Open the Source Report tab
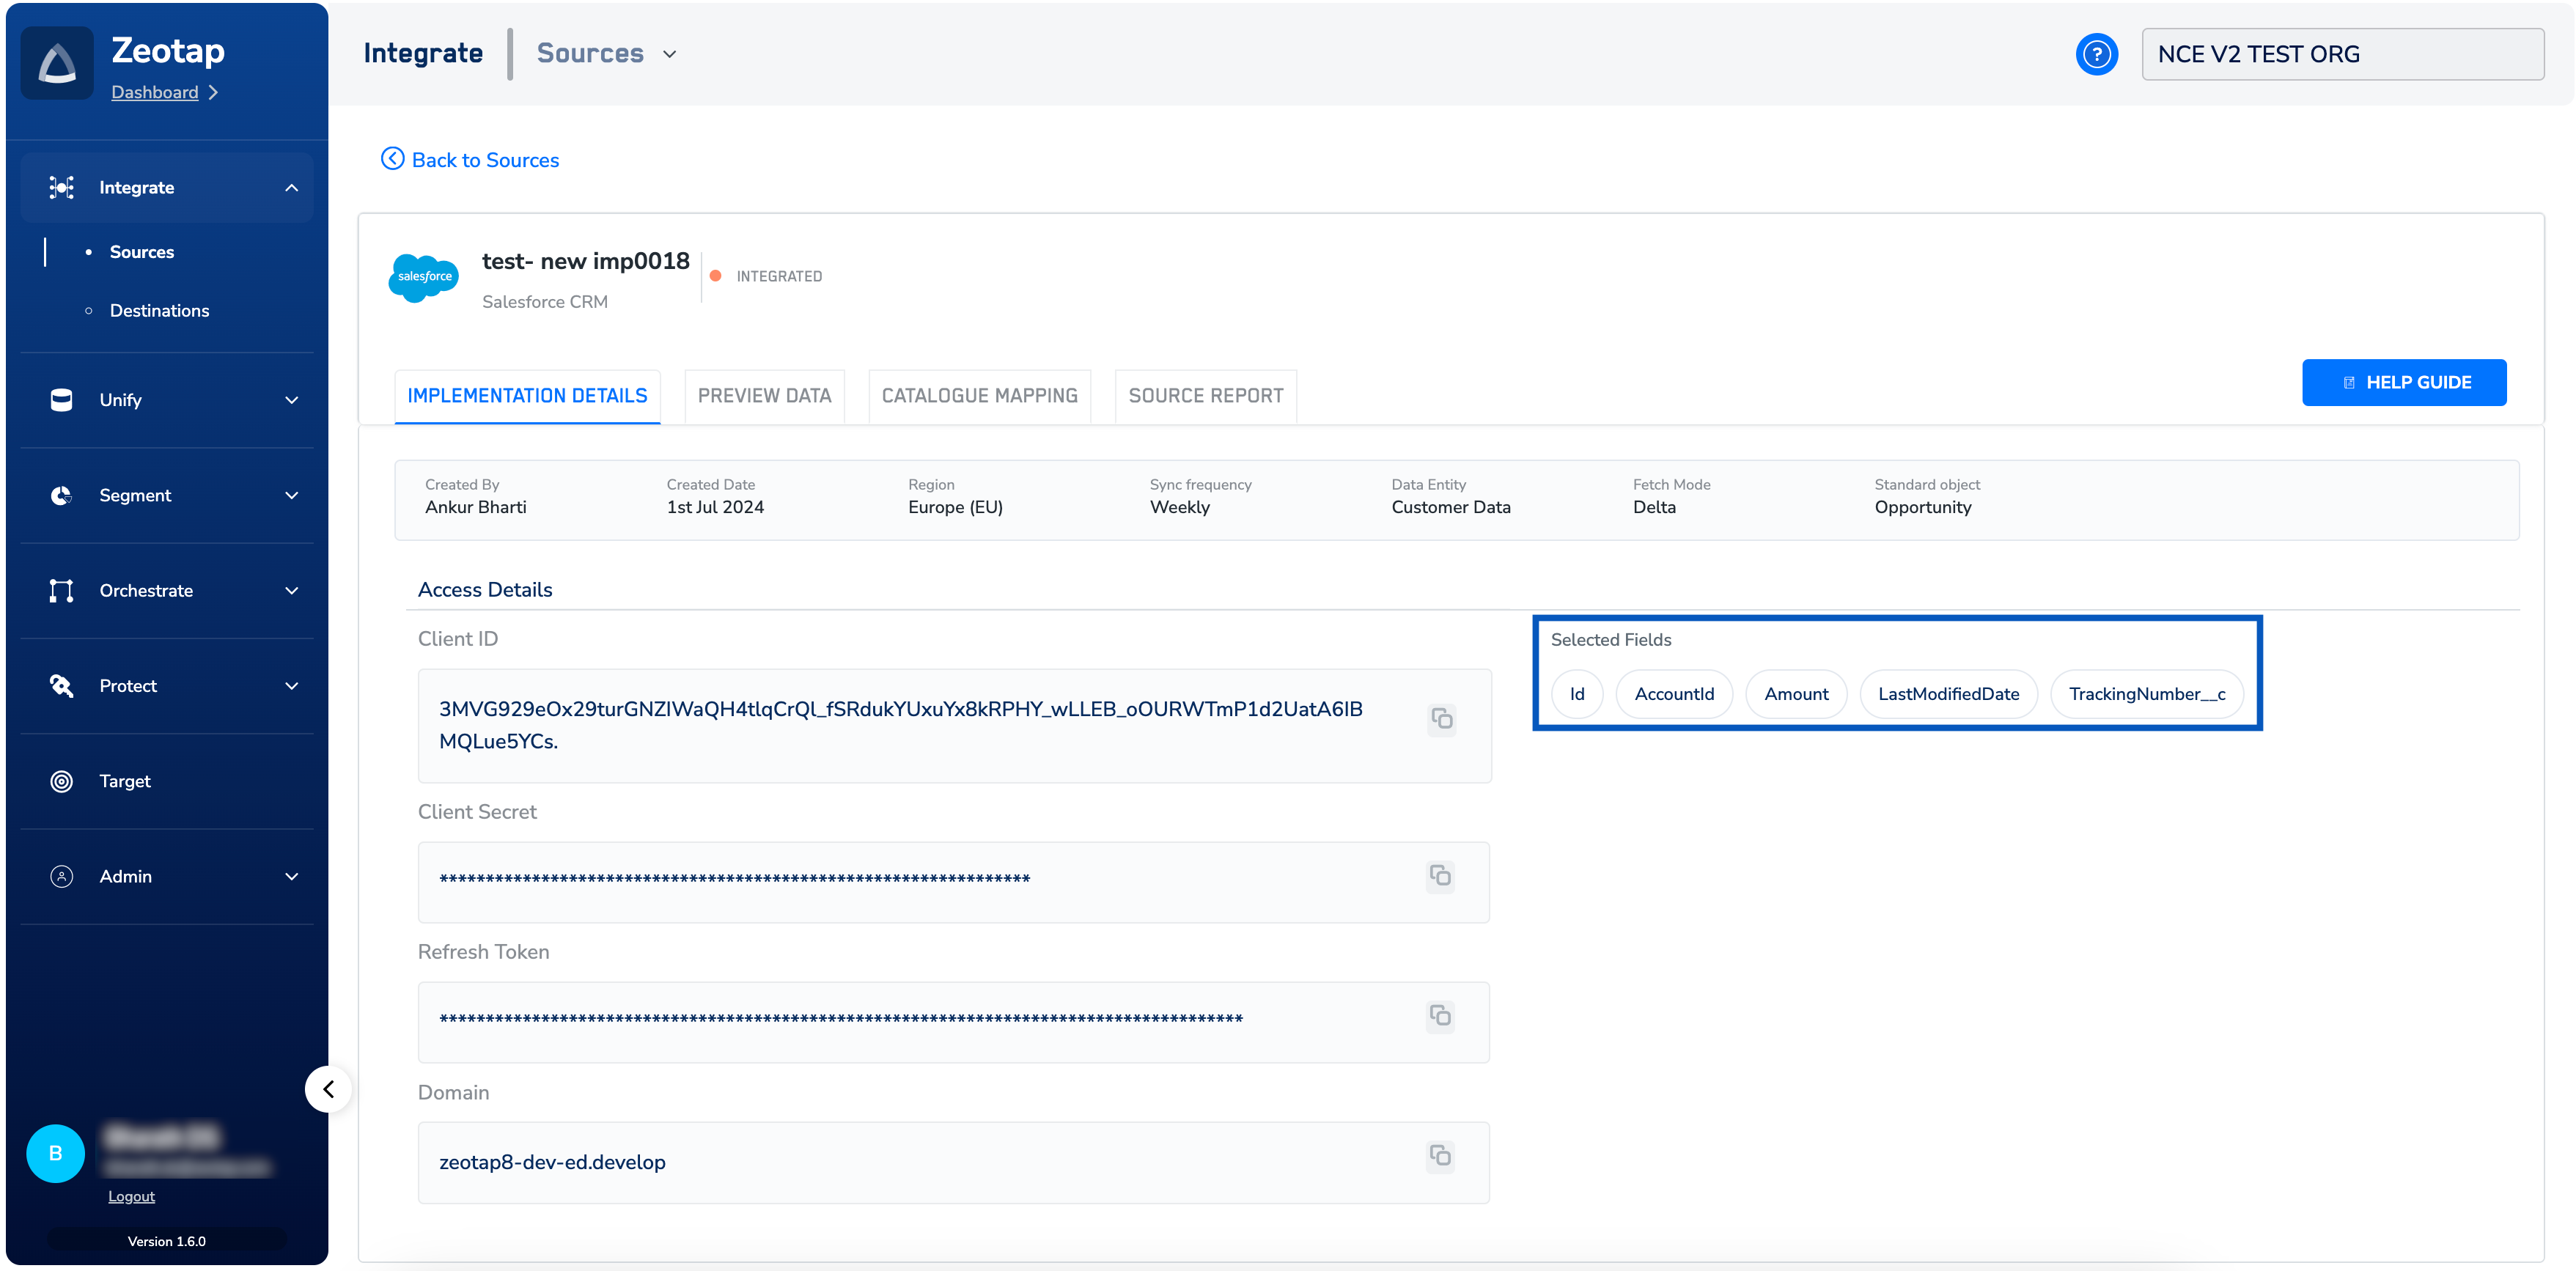The height and width of the screenshot is (1271, 2576). pyautogui.click(x=1205, y=396)
